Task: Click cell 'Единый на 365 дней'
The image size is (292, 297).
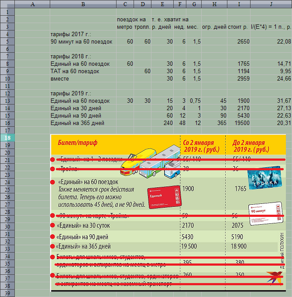Action: click(x=83, y=123)
